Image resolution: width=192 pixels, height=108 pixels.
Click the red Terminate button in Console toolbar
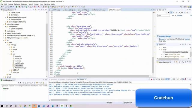pos(151,79)
